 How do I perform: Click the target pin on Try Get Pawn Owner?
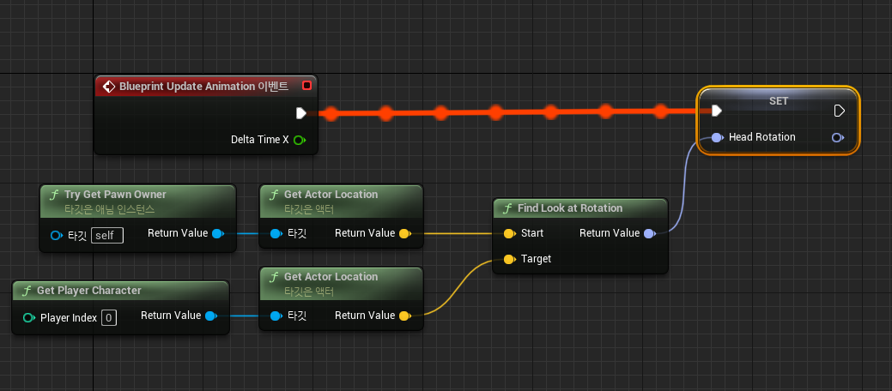[56, 235]
